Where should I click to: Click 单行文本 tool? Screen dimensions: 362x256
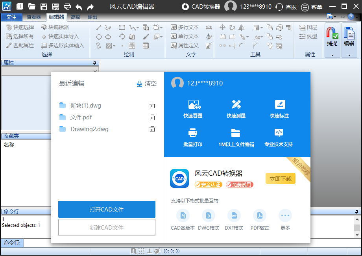click(185, 36)
